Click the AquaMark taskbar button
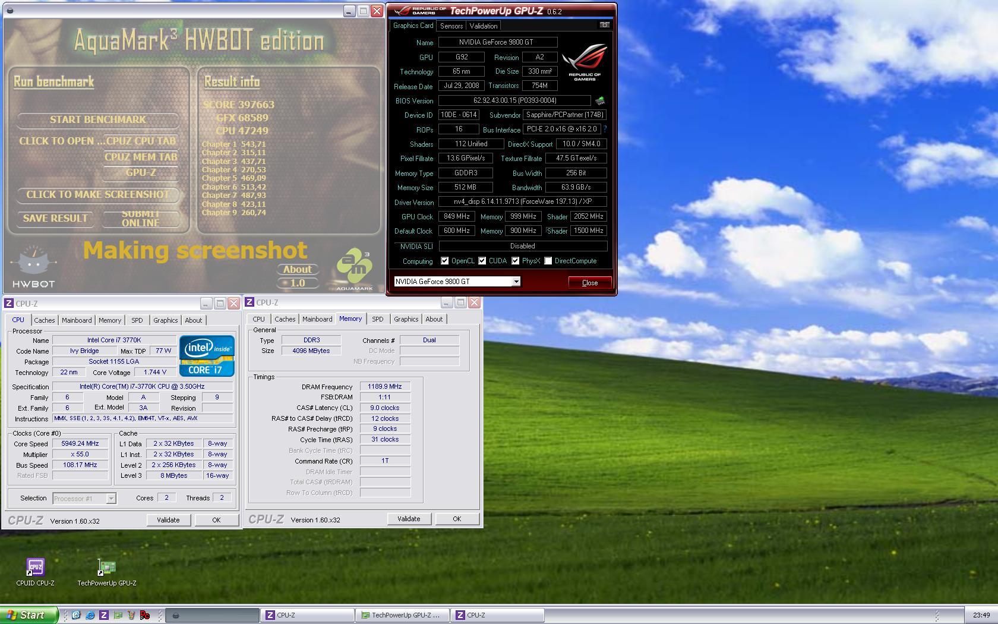 pos(212,615)
